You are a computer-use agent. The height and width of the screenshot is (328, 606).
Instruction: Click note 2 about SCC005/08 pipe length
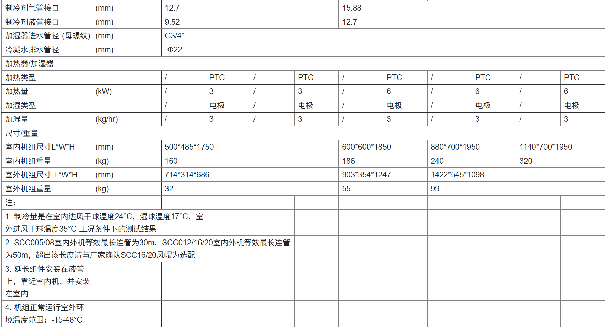[148, 249]
